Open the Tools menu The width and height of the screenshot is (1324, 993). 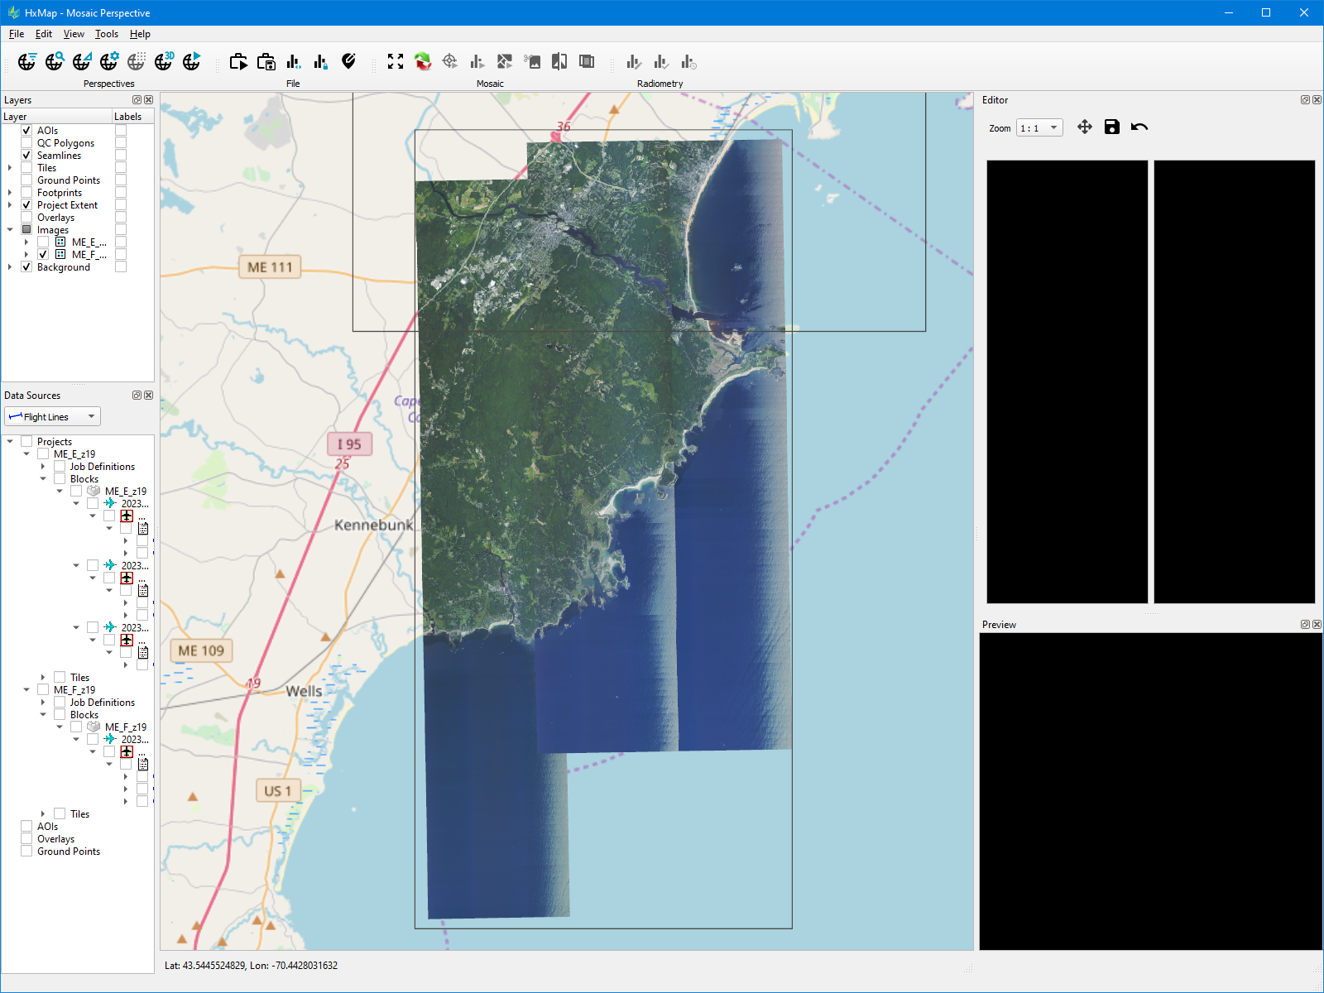pyautogui.click(x=106, y=34)
